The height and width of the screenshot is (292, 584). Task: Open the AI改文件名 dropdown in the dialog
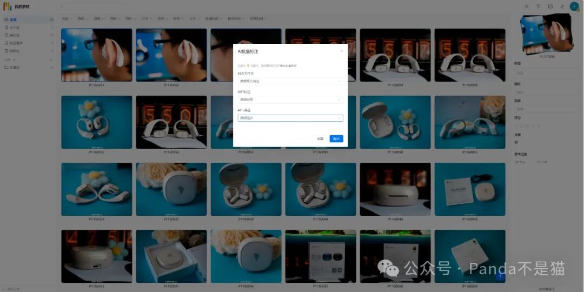290,81
